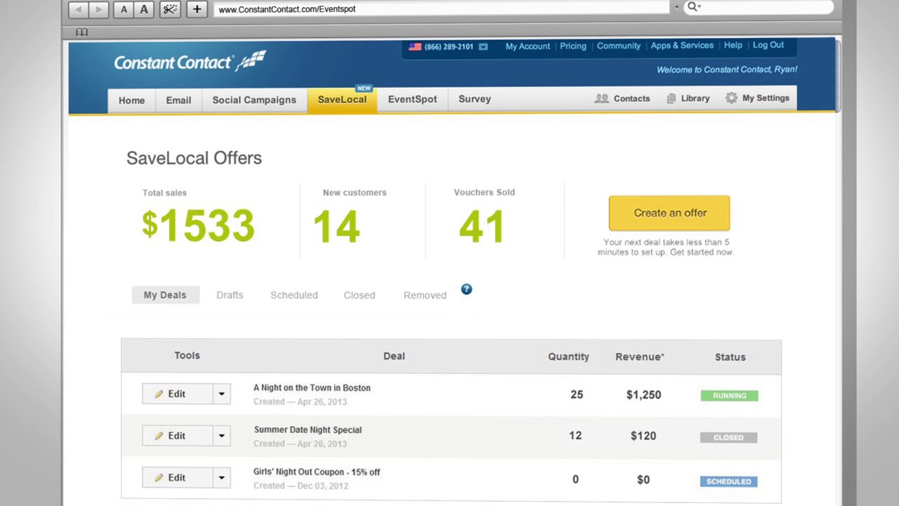Show the Drafts deals tab
Screen dimensions: 899x506
(230, 295)
